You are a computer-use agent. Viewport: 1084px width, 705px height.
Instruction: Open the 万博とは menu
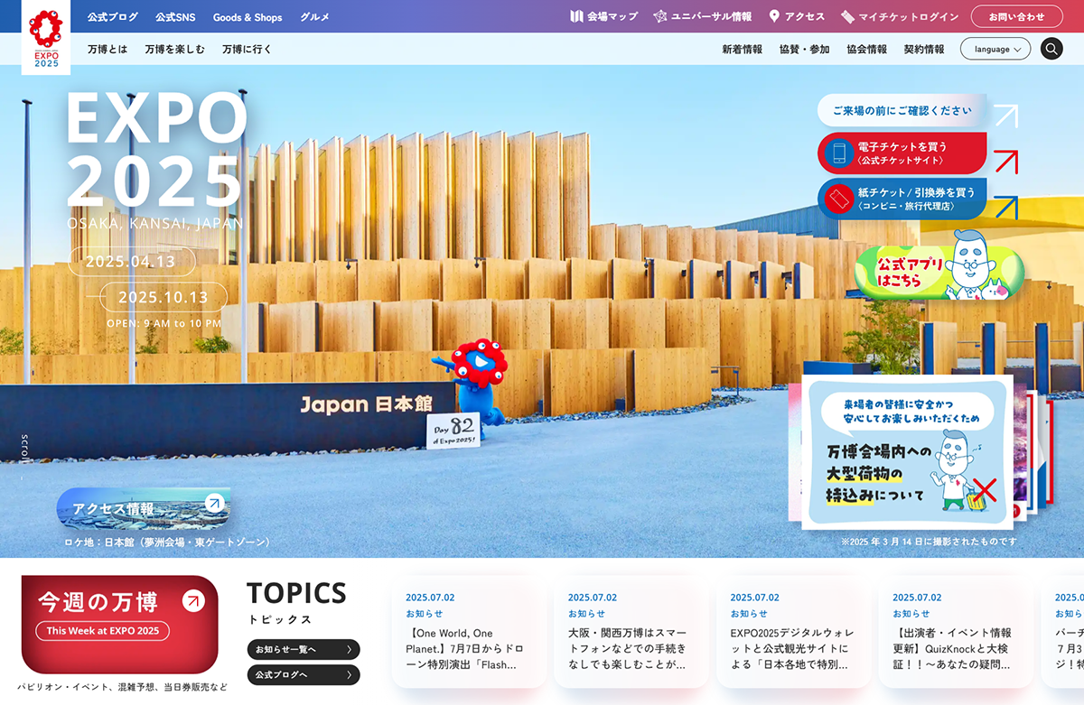(x=107, y=50)
